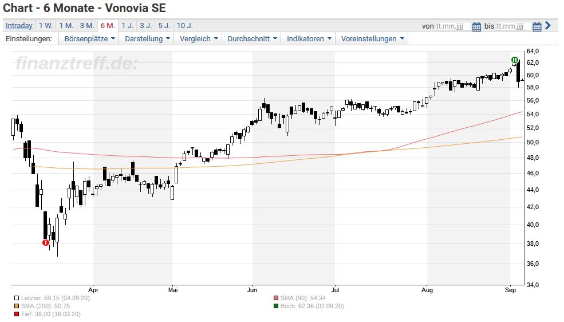Click 'Letzter: 59,15 (04.09.20)' legend text
Image resolution: width=564 pixels, height=322 pixels.
pyautogui.click(x=56, y=299)
